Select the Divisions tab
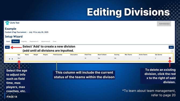 click(x=16, y=41)
